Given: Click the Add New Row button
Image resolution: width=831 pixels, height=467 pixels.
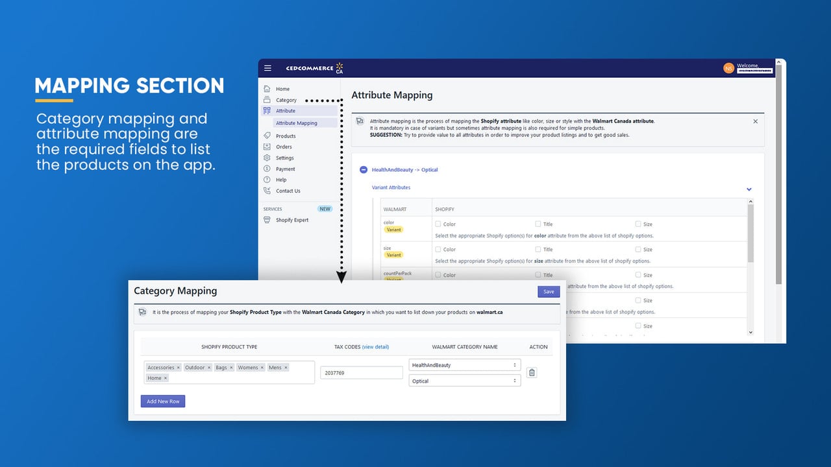Looking at the screenshot, I should [x=163, y=401].
